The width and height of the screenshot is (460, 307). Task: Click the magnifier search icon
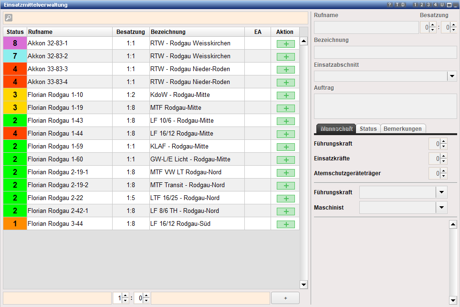pos(9,18)
